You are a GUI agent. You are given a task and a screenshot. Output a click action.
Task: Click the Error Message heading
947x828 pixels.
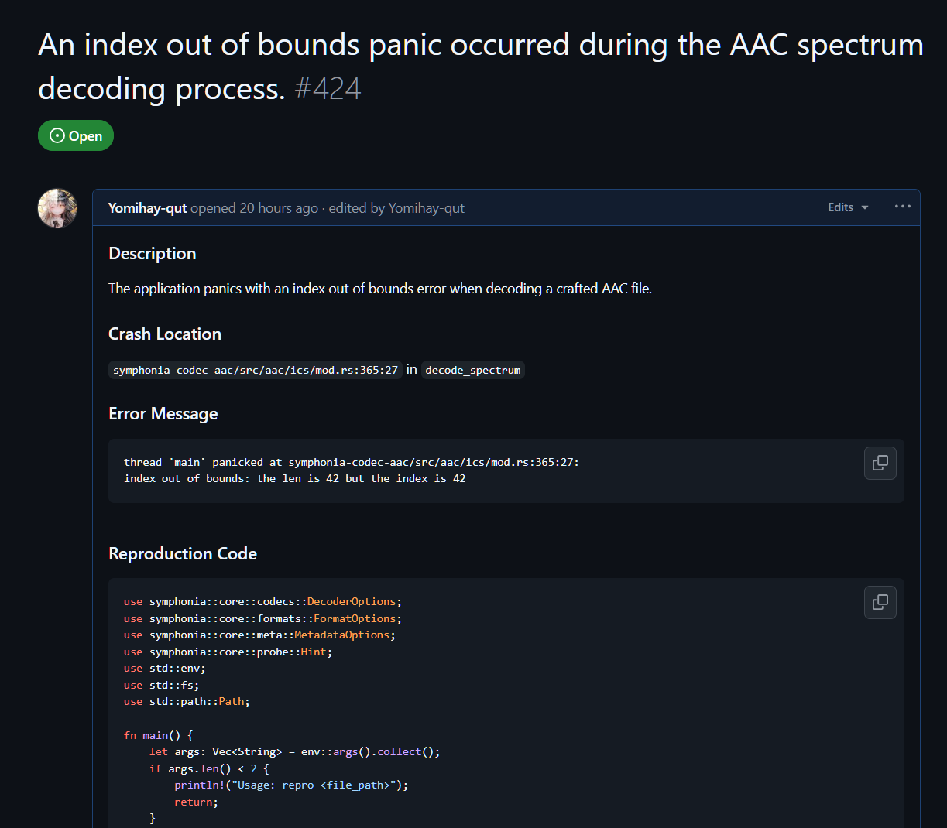163,414
